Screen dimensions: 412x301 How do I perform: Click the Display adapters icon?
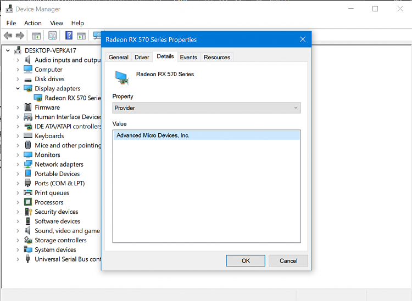[x=28, y=88]
